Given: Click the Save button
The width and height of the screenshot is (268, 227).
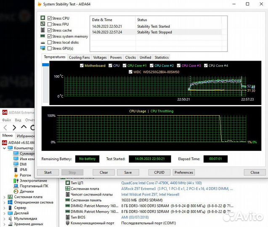Looking at the screenshot, I should tap(128, 172).
